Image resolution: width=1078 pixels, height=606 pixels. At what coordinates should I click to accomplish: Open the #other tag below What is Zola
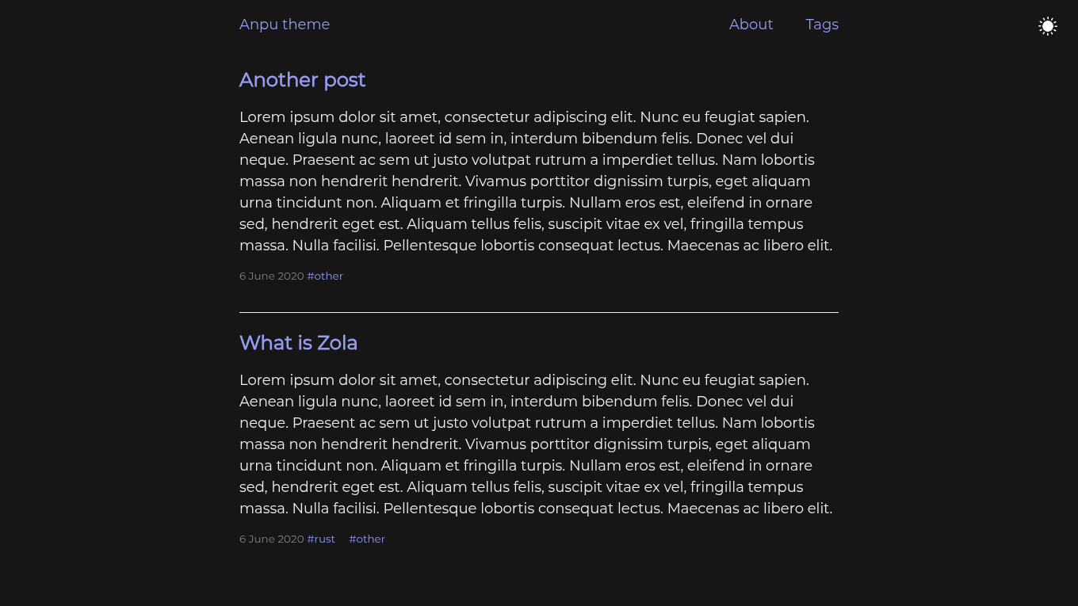[367, 539]
